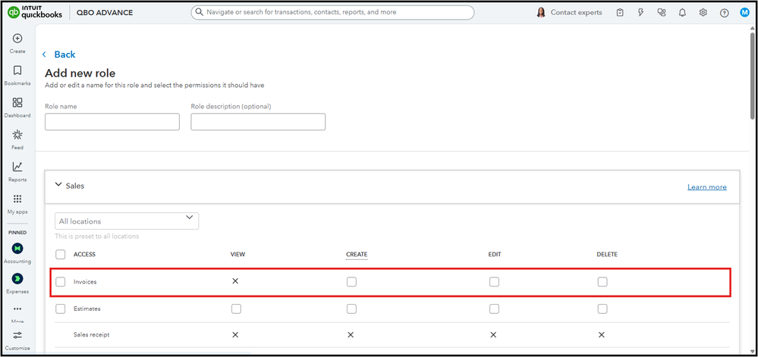Viewport: 758px width, 357px height.
Task: Click the notifications bell icon
Action: coord(682,13)
